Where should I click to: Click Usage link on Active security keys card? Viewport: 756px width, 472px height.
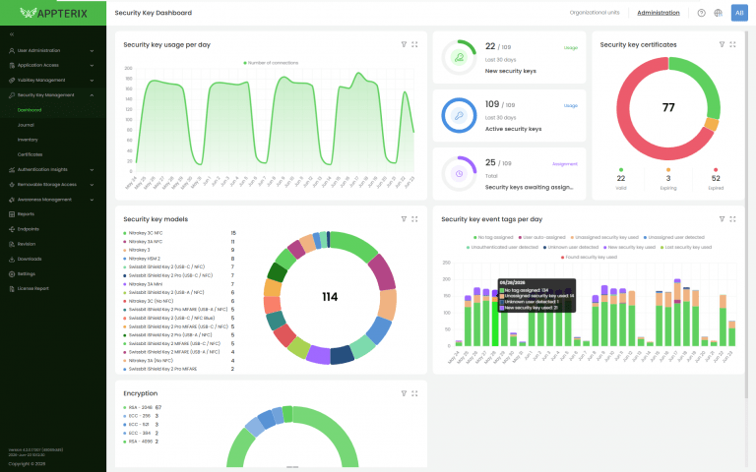(x=571, y=106)
